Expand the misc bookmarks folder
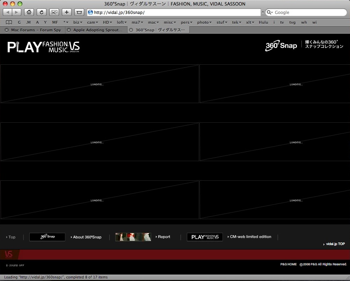This screenshot has width=350, height=281. (170, 22)
